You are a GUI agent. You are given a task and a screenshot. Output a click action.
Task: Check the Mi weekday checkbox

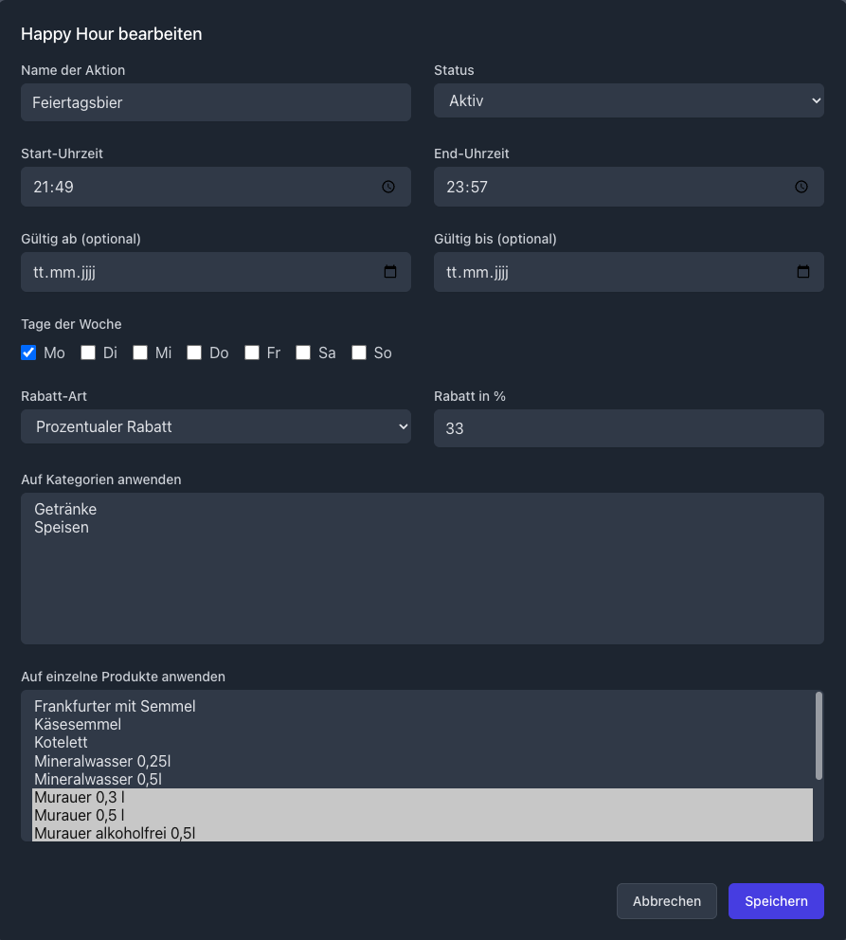140,352
